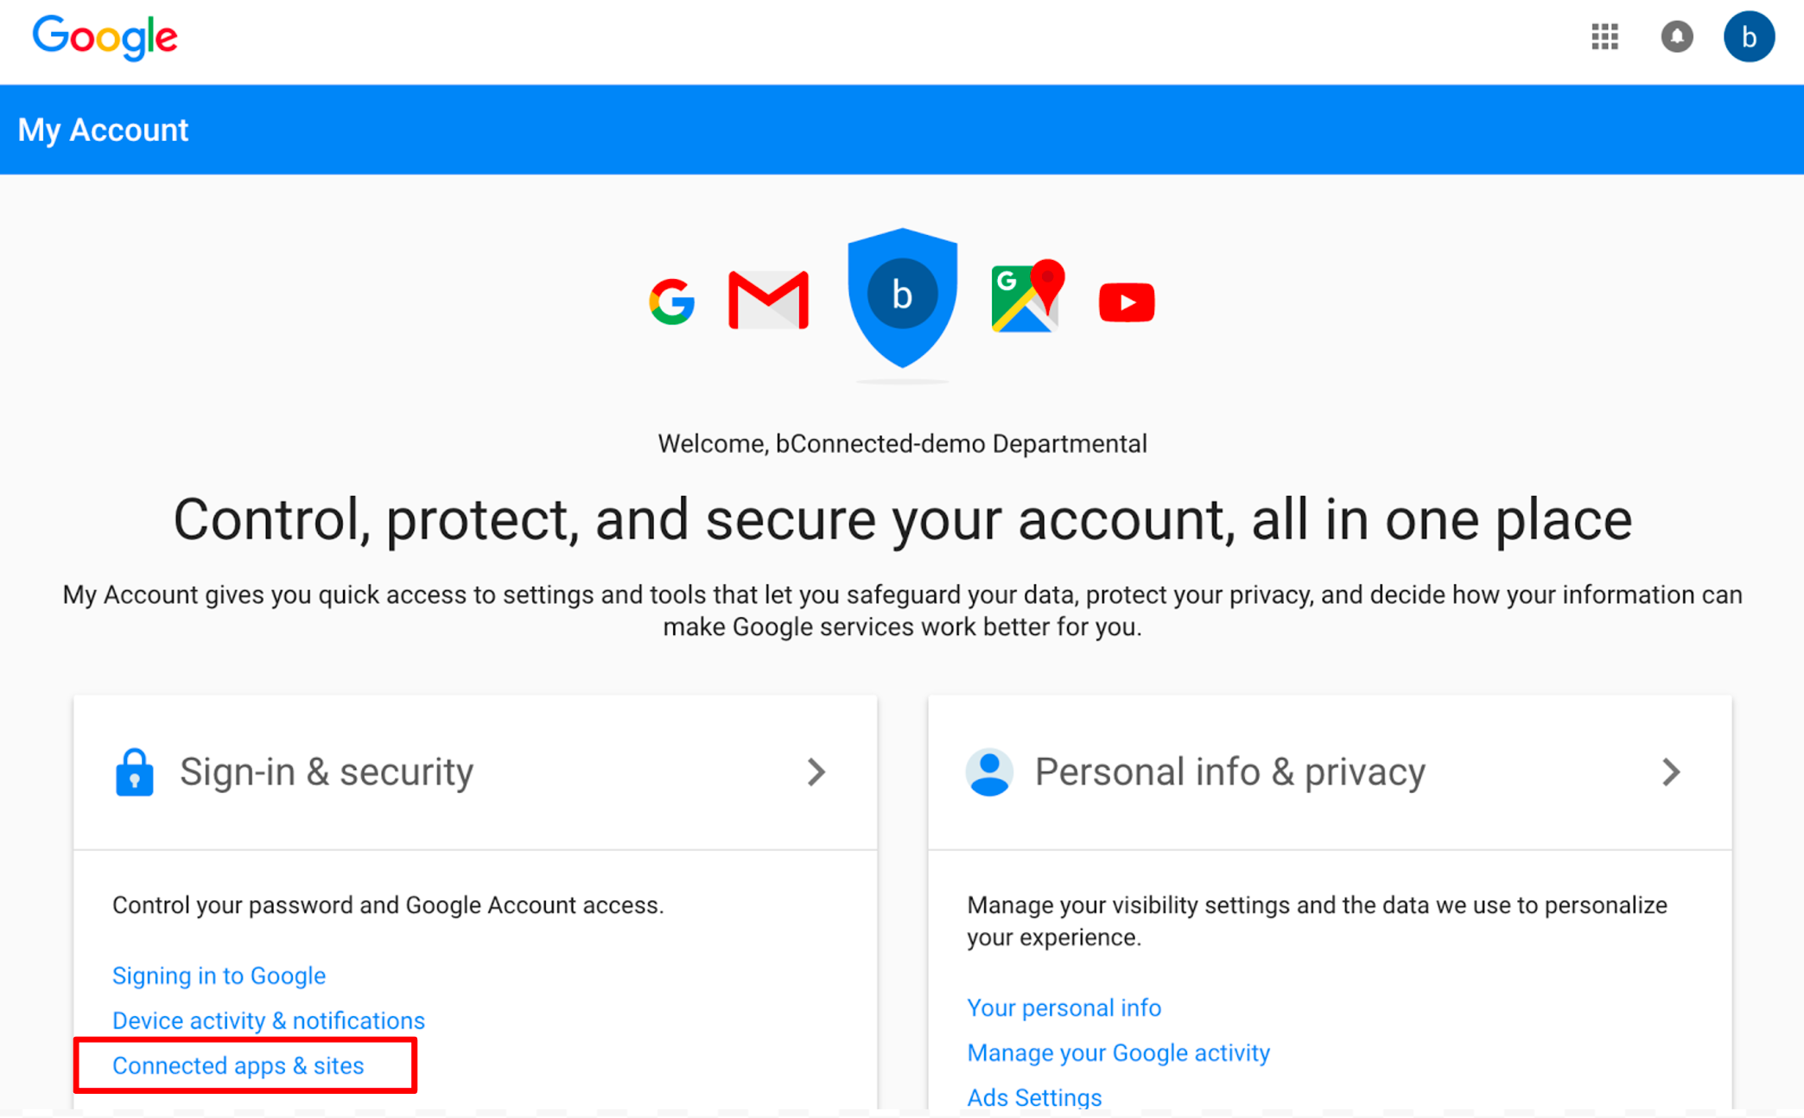Viewport: 1804px width, 1118px height.
Task: Open Your personal info
Action: (x=1064, y=1007)
